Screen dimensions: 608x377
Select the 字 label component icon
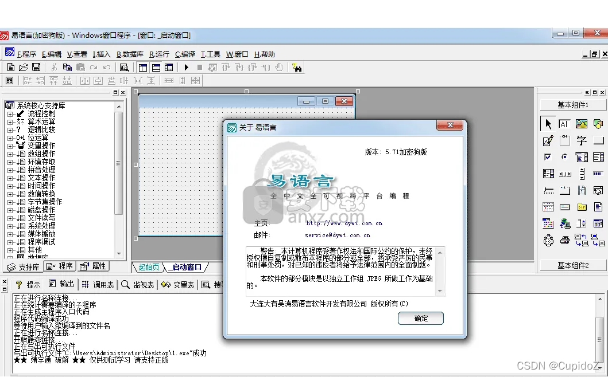coord(581,140)
